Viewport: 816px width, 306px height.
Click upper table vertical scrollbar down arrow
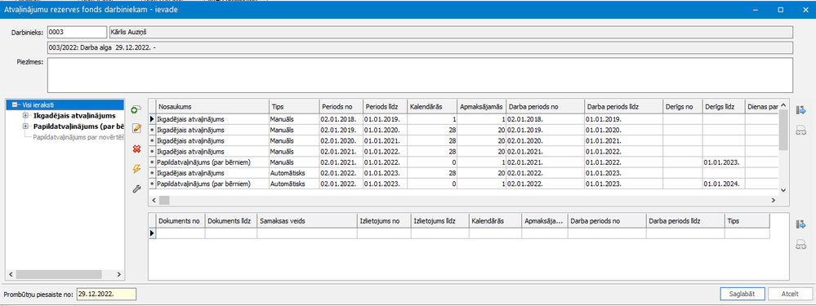coord(783,191)
